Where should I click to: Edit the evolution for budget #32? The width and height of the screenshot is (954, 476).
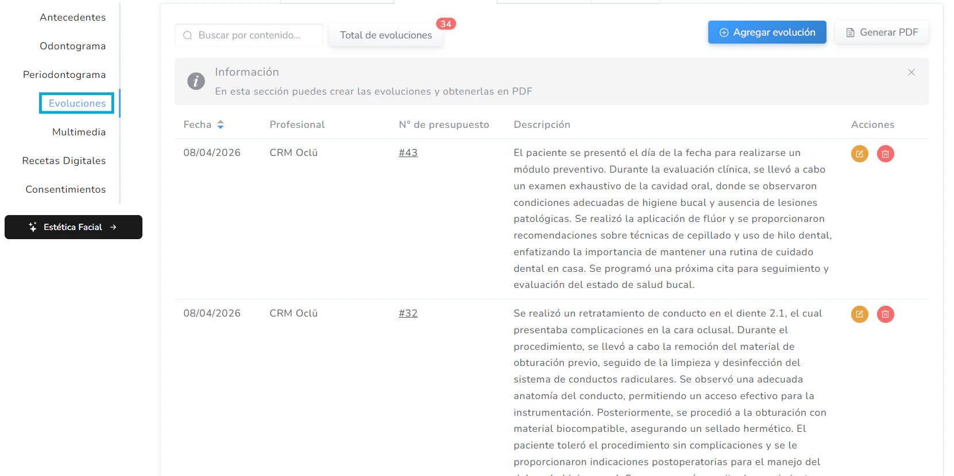[859, 314]
